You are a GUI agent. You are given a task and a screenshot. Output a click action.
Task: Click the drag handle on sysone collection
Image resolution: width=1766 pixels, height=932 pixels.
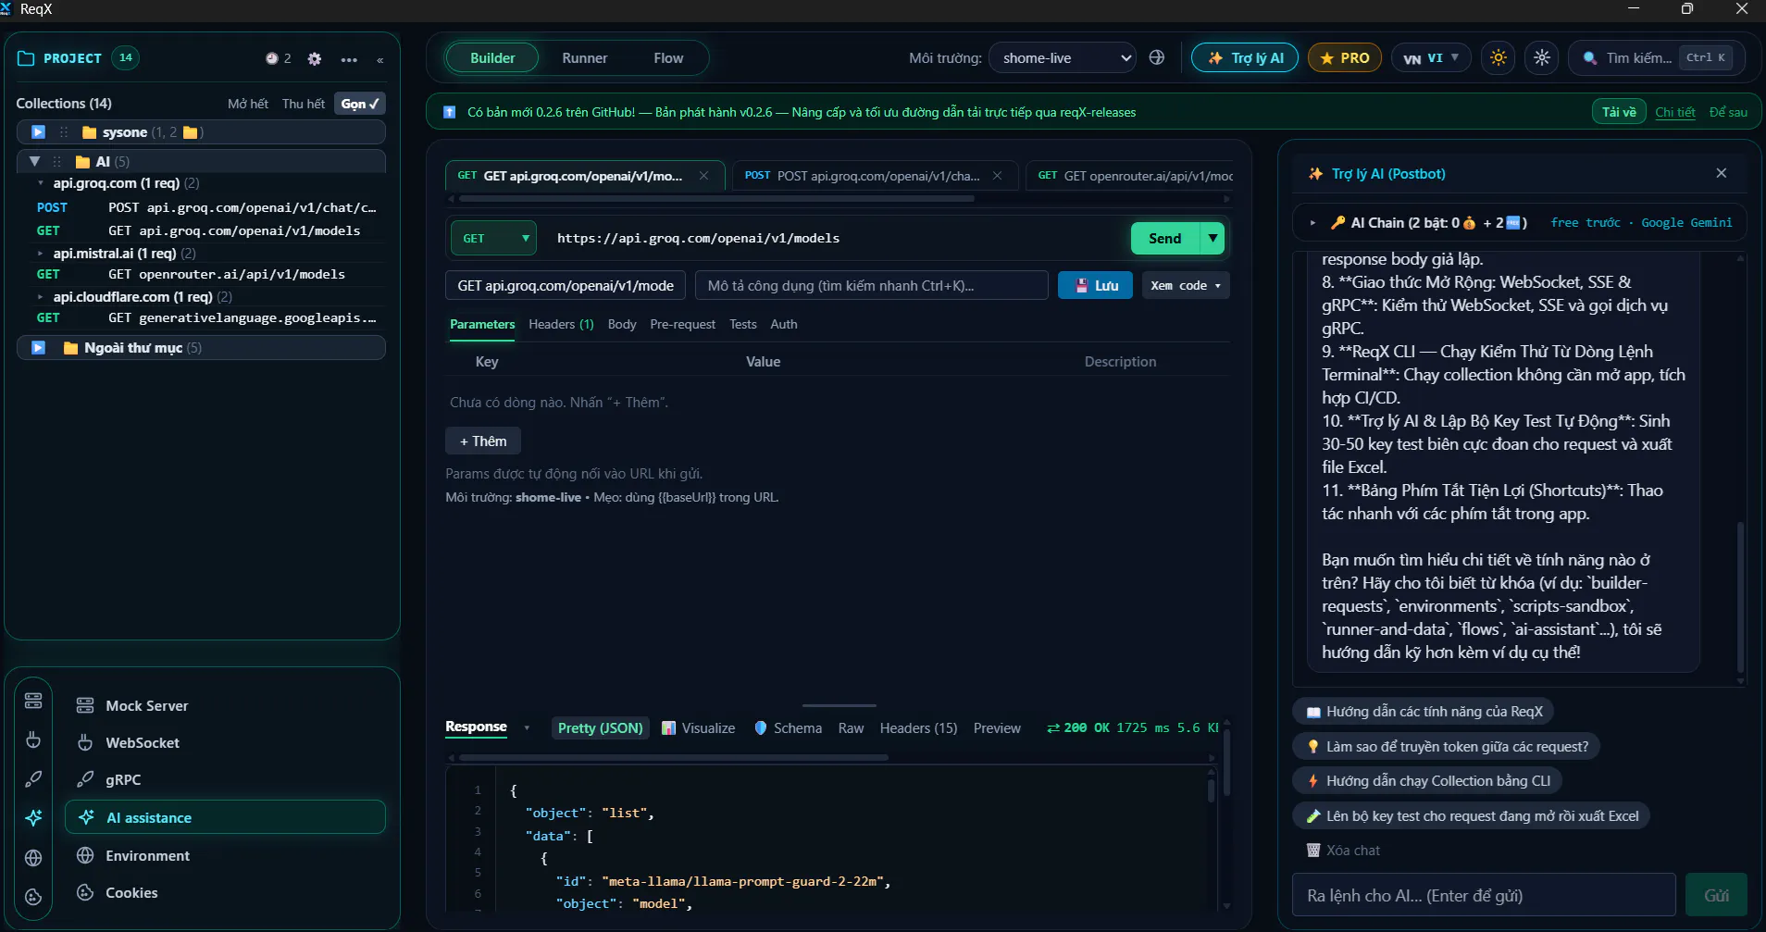[64, 132]
